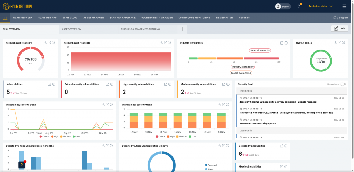354x172 pixels.
Task: Open Industry benchmark widget external link icon
Action: click(x=282, y=43)
